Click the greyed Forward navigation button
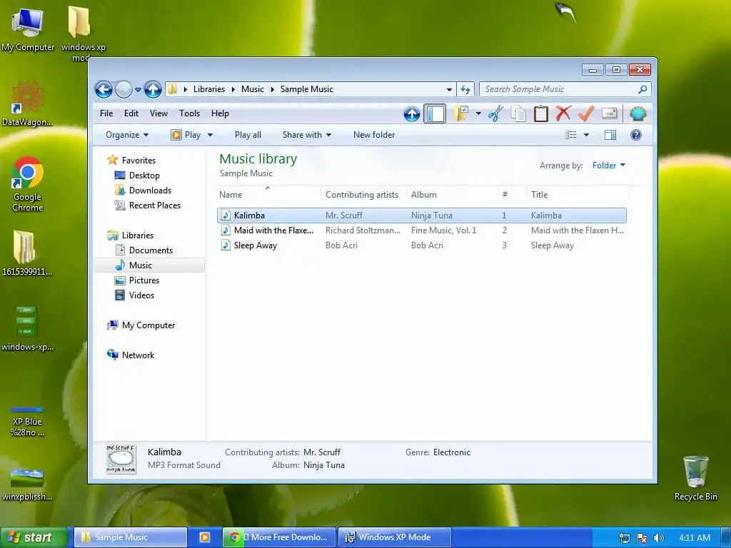This screenshot has width=731, height=548. tap(123, 89)
